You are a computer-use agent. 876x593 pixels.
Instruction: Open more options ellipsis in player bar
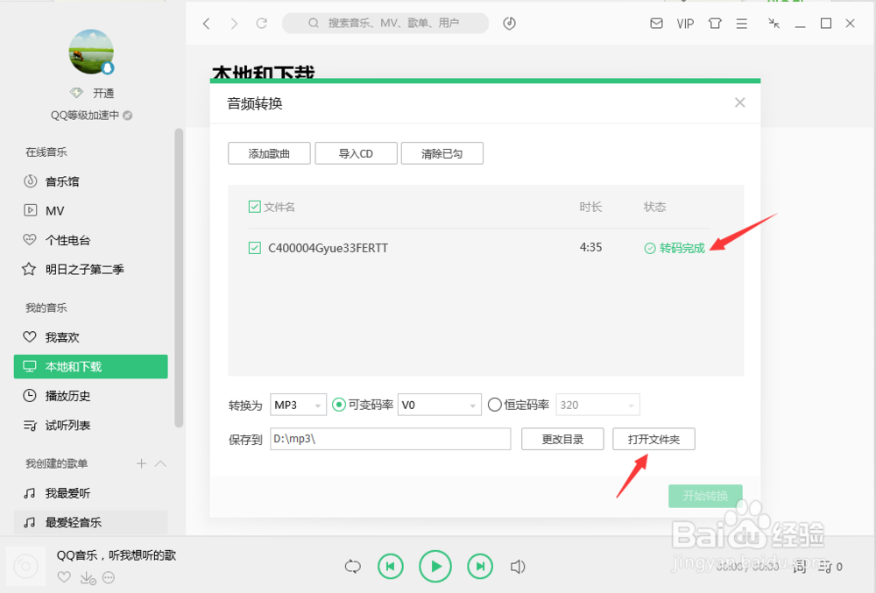click(109, 577)
